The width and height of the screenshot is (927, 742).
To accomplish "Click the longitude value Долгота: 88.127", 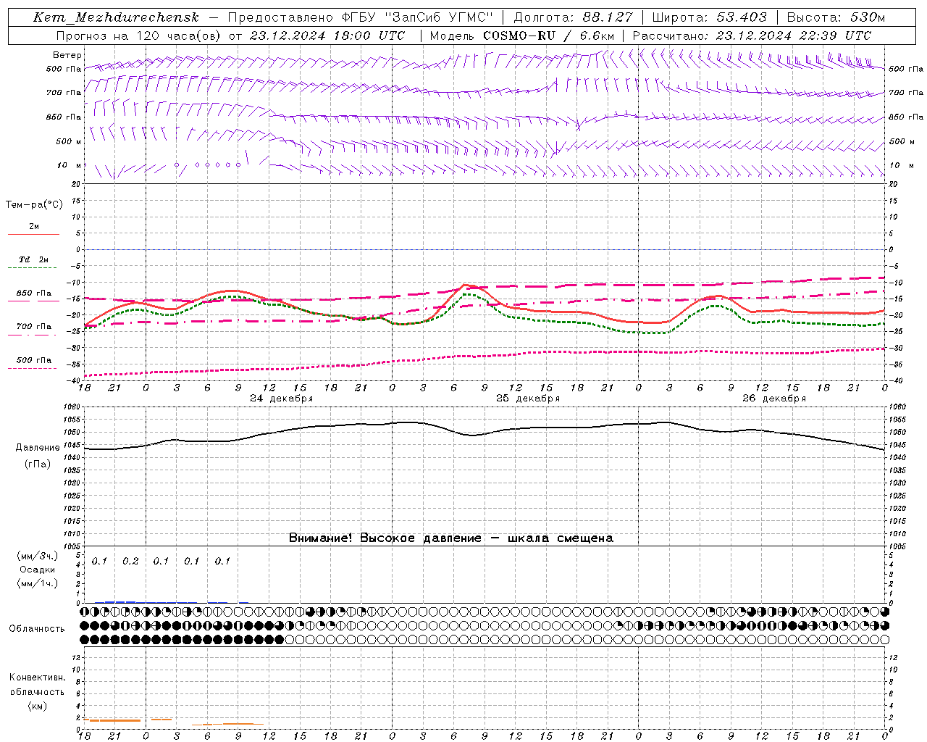I will (573, 17).
